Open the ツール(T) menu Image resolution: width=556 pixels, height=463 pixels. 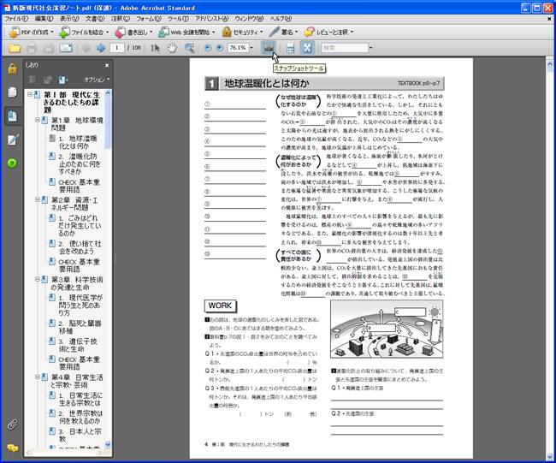pyautogui.click(x=179, y=19)
